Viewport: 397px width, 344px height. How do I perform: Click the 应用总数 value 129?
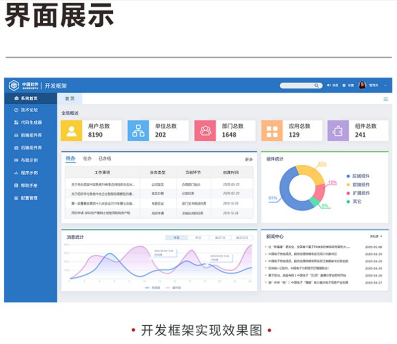pos(294,135)
